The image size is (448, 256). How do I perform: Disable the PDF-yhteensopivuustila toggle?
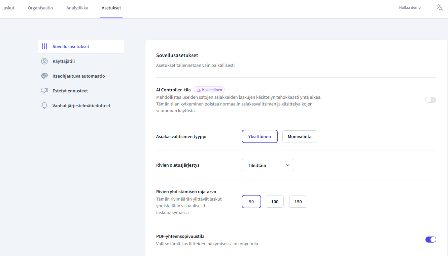(x=430, y=240)
